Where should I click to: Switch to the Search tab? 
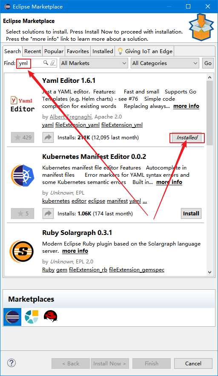pyautogui.click(x=12, y=51)
